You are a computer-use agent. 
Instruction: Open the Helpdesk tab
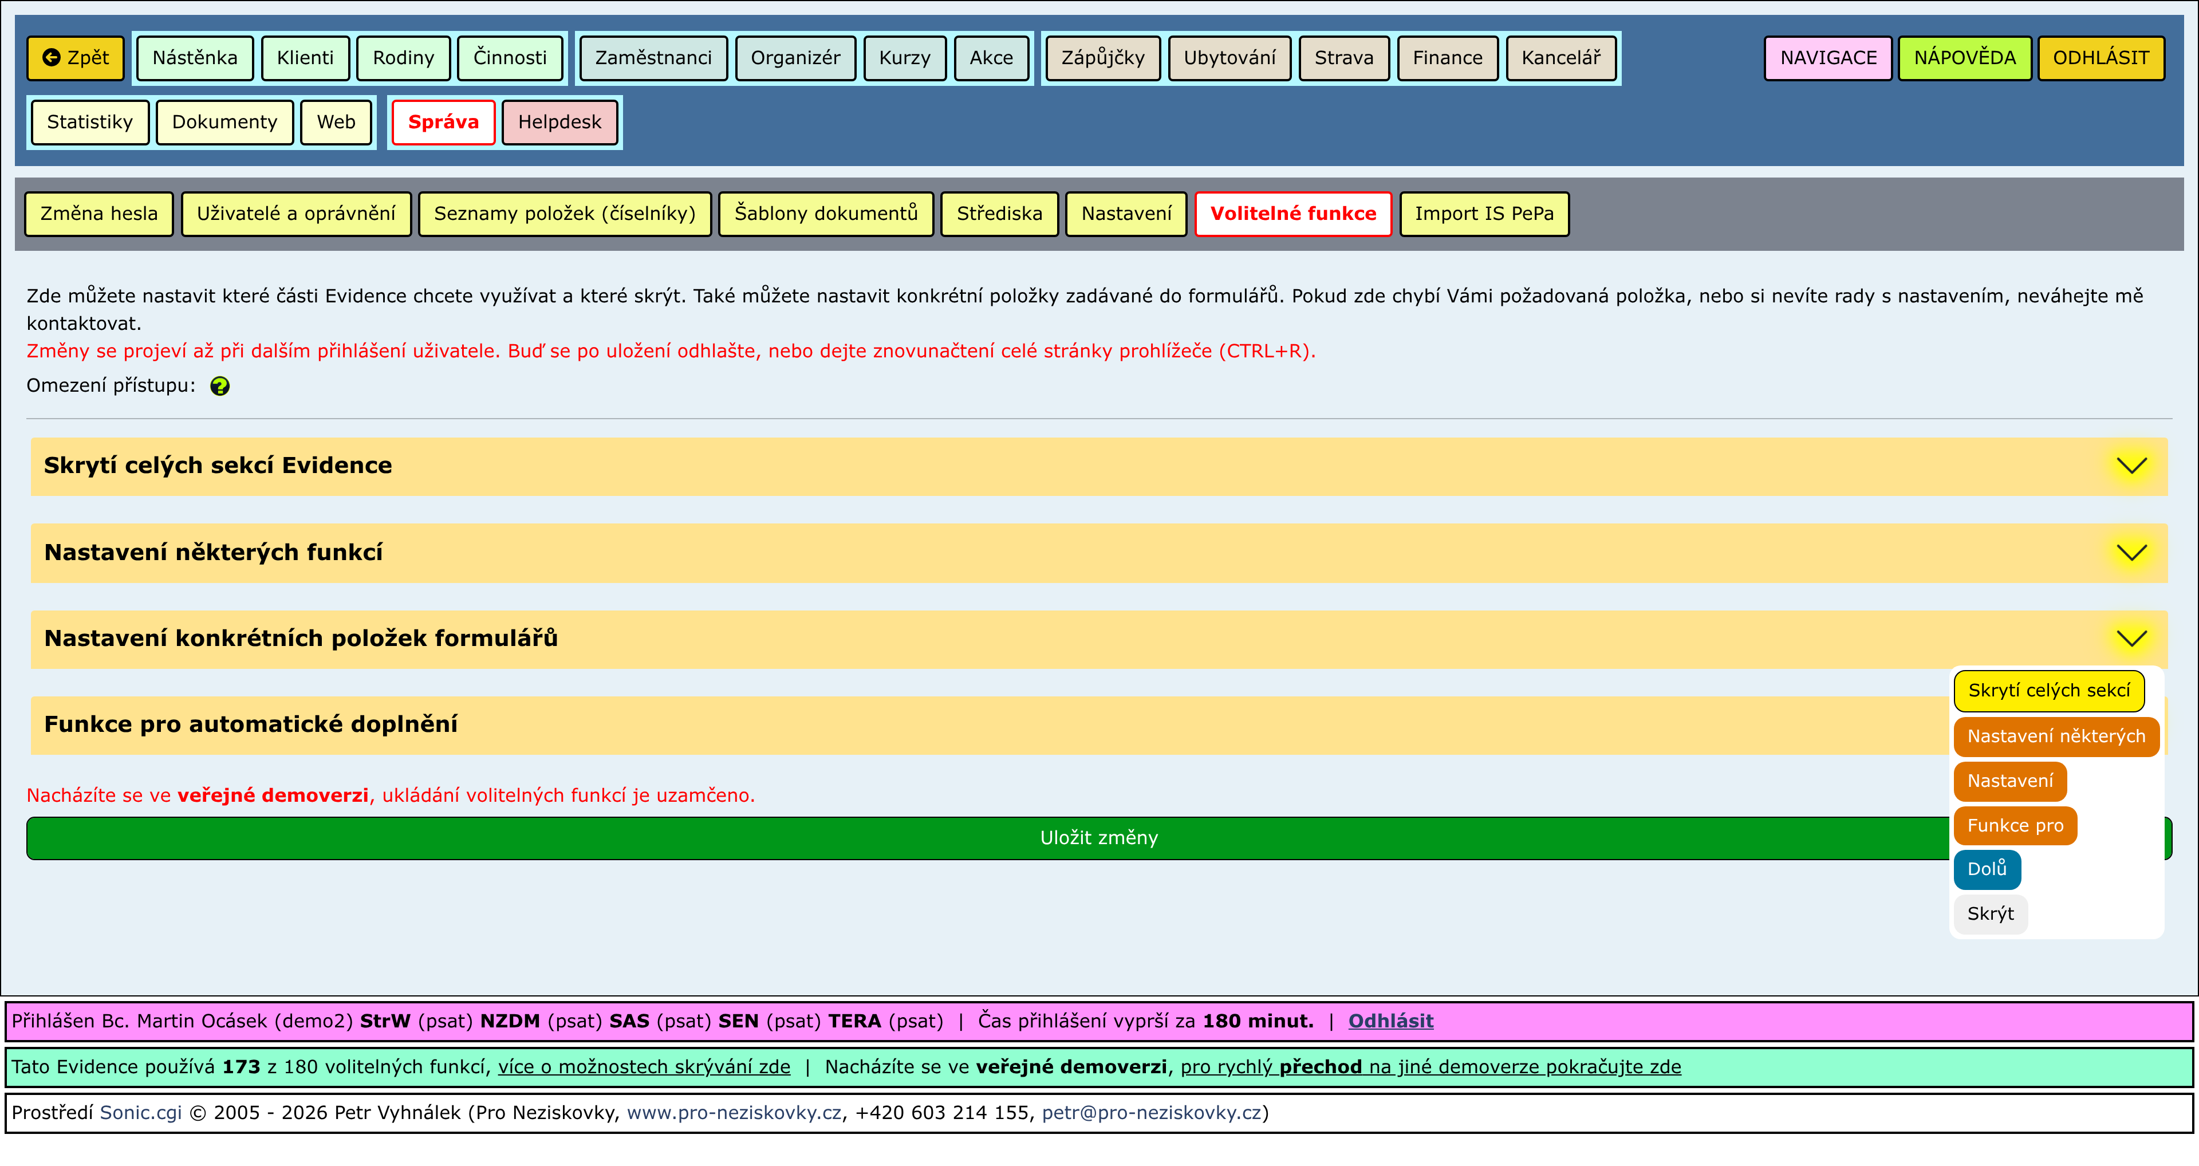(559, 122)
